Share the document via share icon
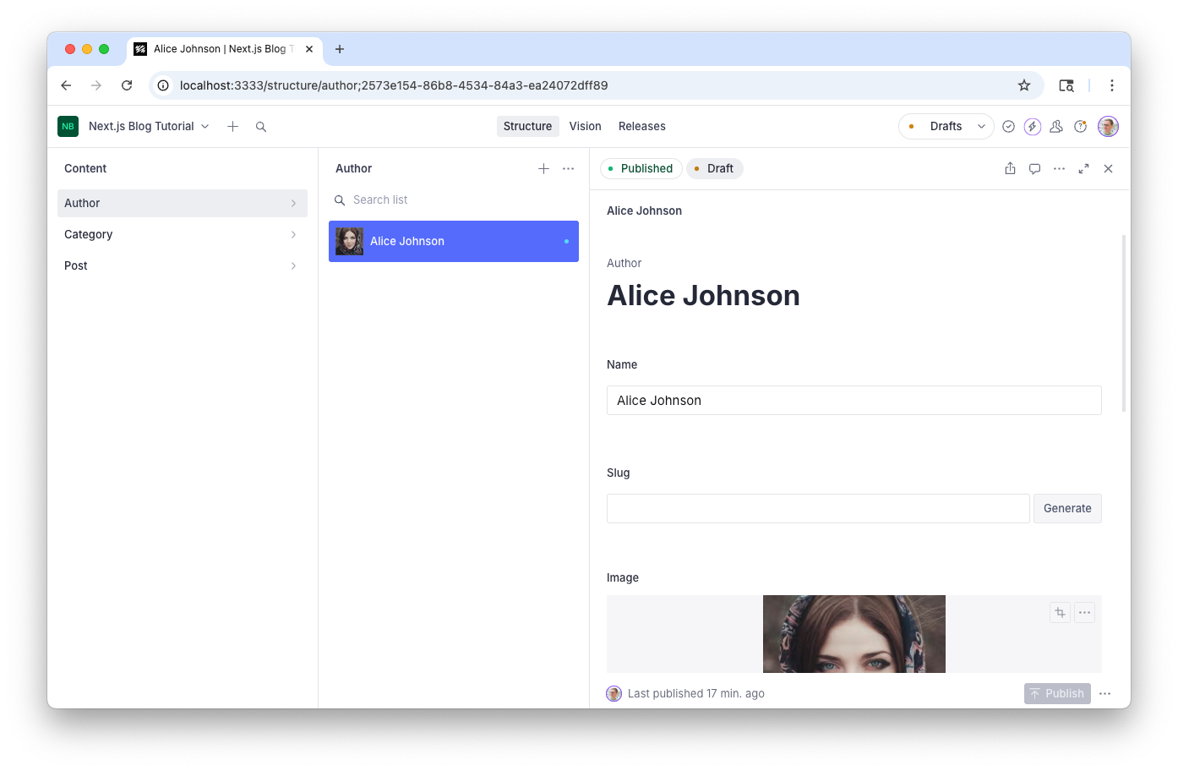Screen dimensions: 1178x771 pos(1010,168)
